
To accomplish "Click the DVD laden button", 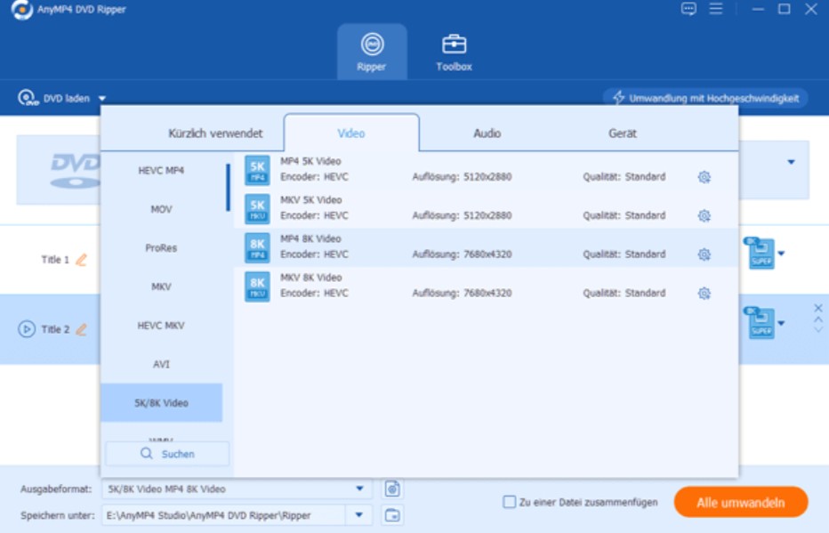I will [x=54, y=99].
